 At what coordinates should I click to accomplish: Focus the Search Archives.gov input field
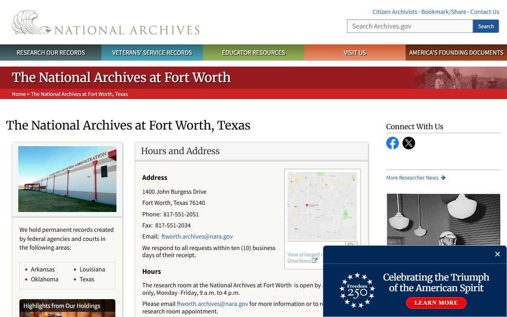pos(410,26)
